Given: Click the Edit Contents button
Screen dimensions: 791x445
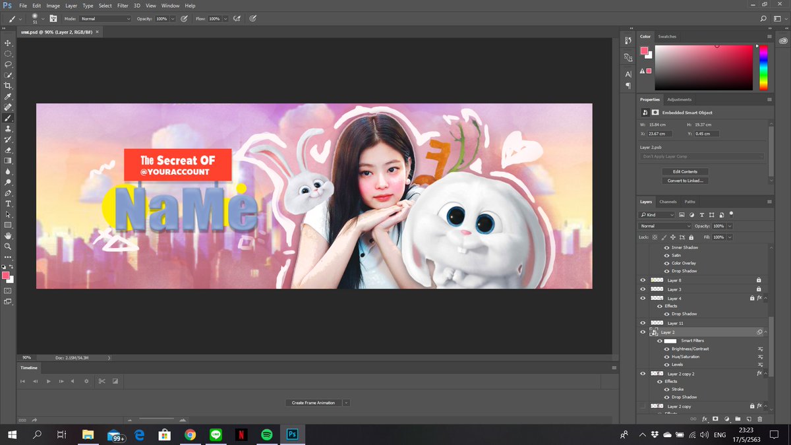Looking at the screenshot, I should click(x=685, y=171).
